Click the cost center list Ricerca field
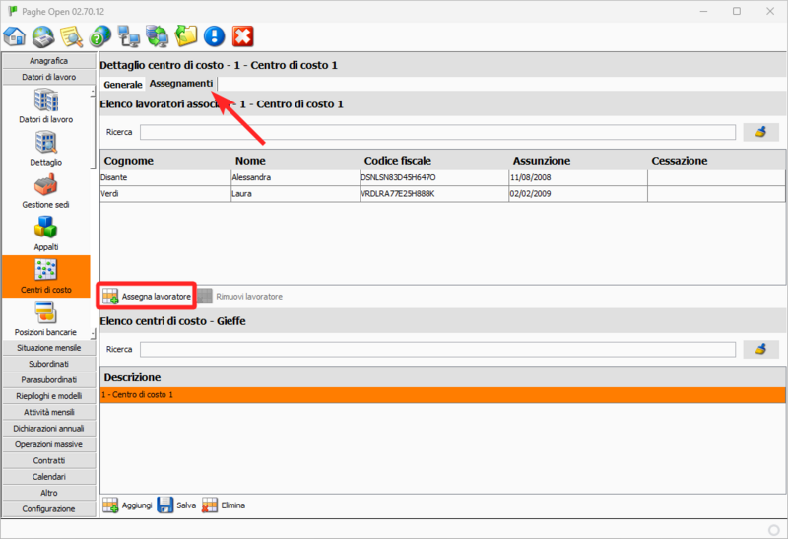The width and height of the screenshot is (788, 539). [437, 349]
